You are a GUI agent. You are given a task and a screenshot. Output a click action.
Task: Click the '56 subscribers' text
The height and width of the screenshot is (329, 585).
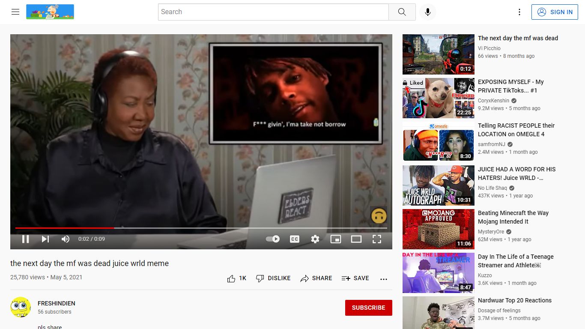click(54, 312)
